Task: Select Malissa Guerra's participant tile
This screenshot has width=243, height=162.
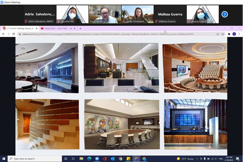Action: tap(170, 14)
